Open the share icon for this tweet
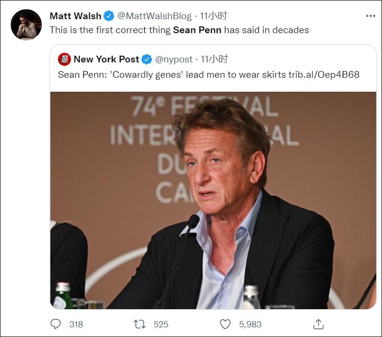 318,324
